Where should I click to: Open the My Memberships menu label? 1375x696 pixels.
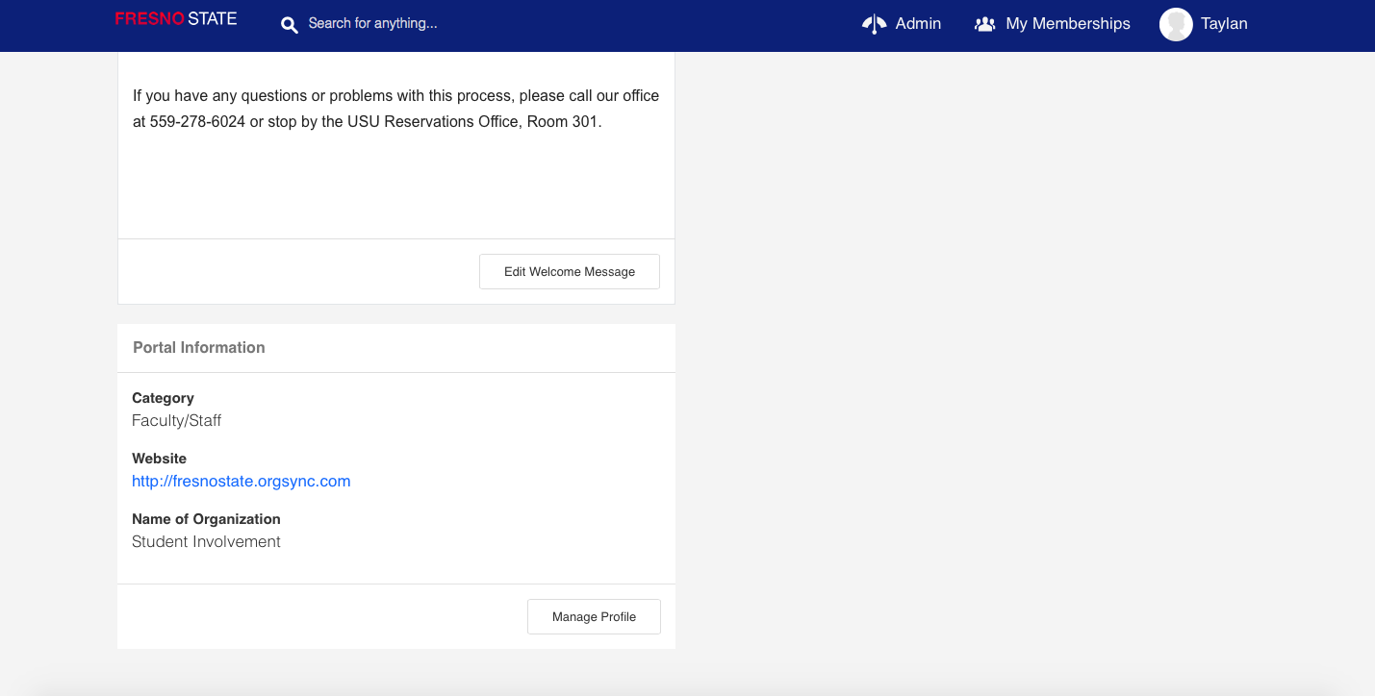[x=1068, y=24]
